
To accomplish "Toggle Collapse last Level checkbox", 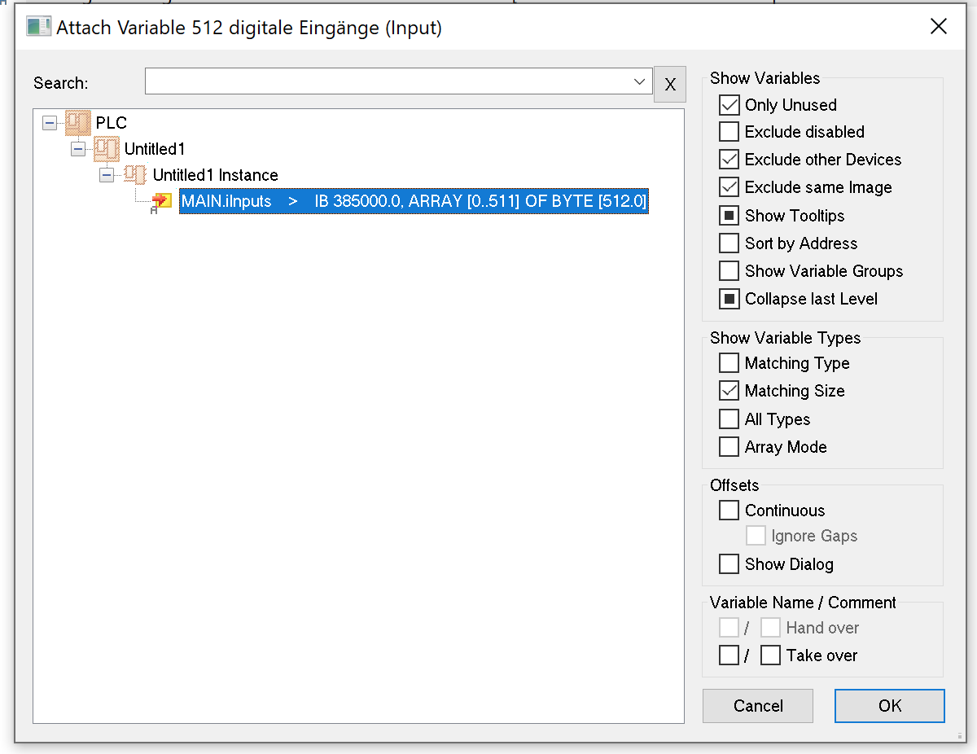I will (729, 299).
